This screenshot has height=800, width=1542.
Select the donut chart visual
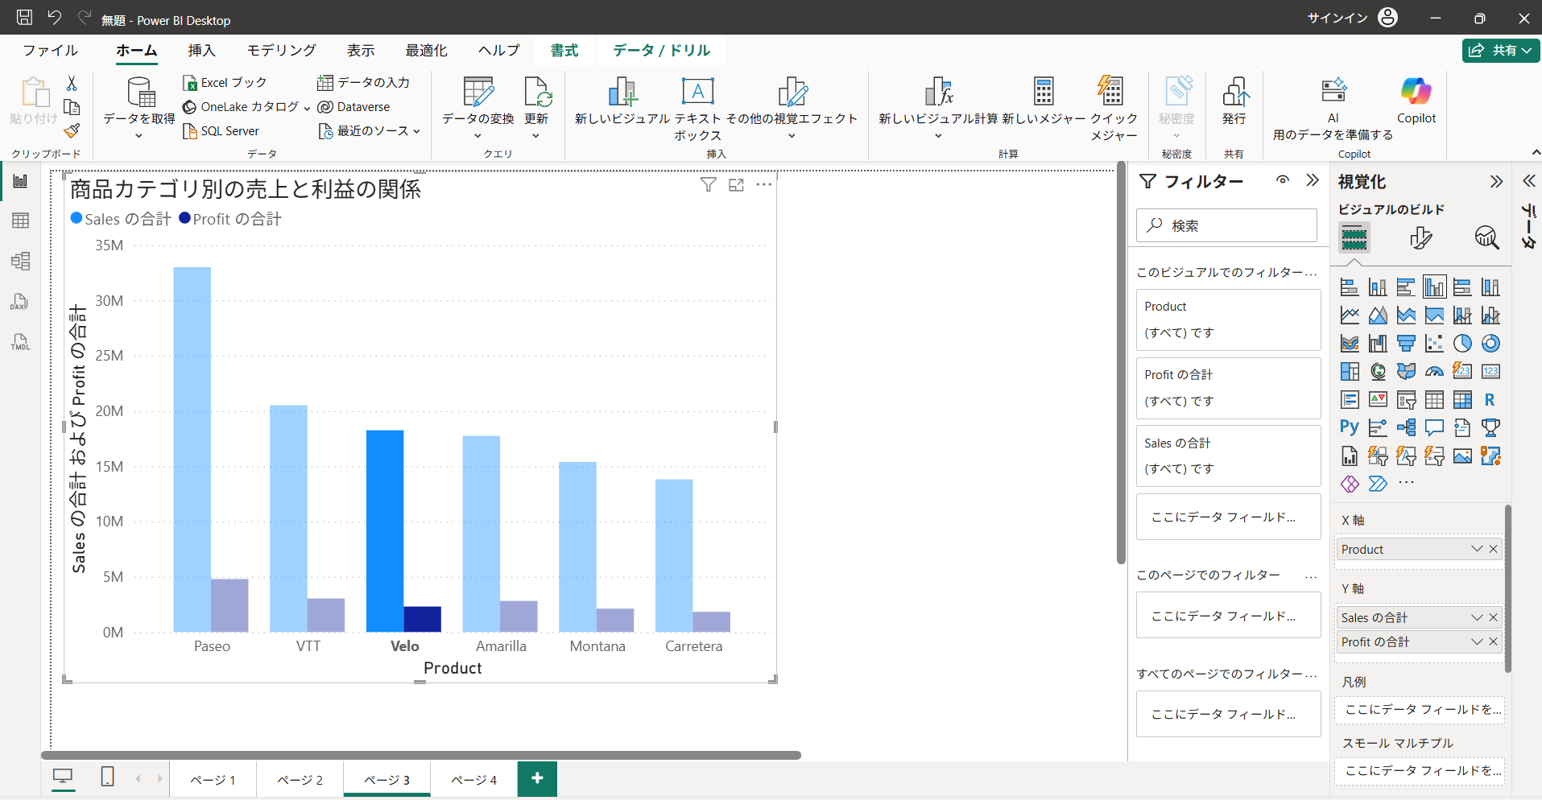click(1490, 344)
